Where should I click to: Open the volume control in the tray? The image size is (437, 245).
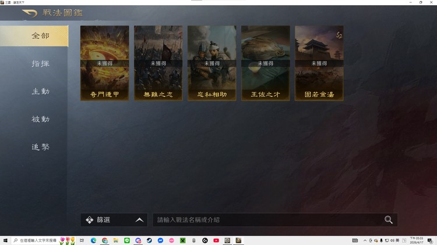(x=392, y=240)
